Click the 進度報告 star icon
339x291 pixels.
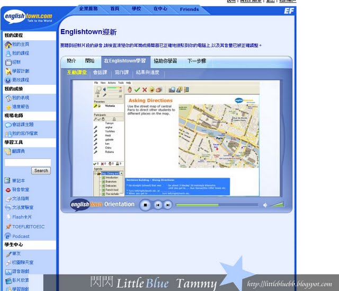(8, 107)
